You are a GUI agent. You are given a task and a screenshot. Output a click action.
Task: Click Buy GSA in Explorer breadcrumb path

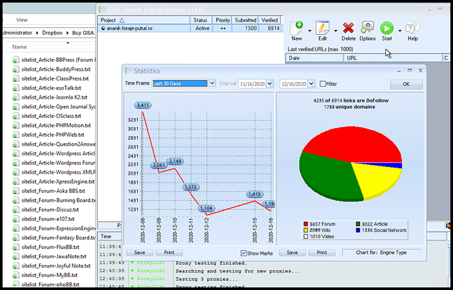(x=83, y=33)
